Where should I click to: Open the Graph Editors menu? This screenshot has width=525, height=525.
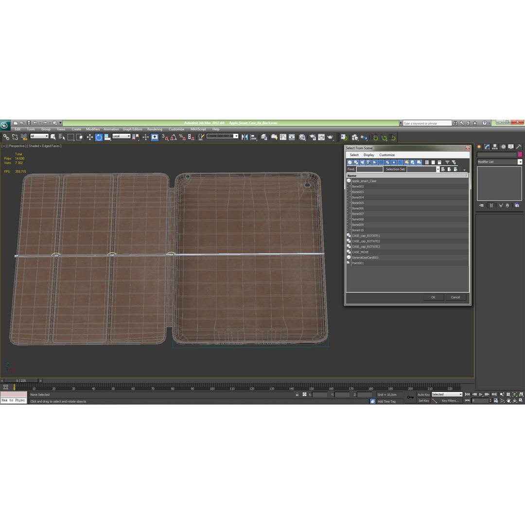(x=132, y=129)
